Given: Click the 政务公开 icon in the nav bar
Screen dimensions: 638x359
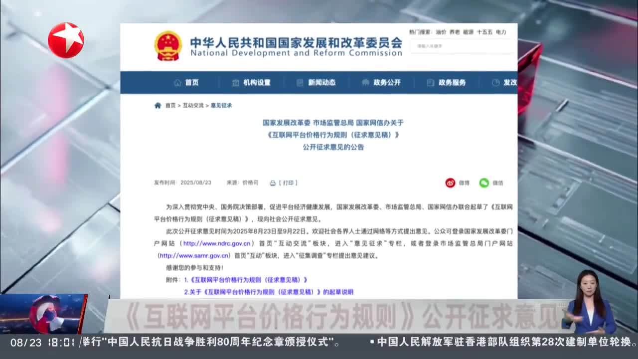Looking at the screenshot, I should point(365,83).
